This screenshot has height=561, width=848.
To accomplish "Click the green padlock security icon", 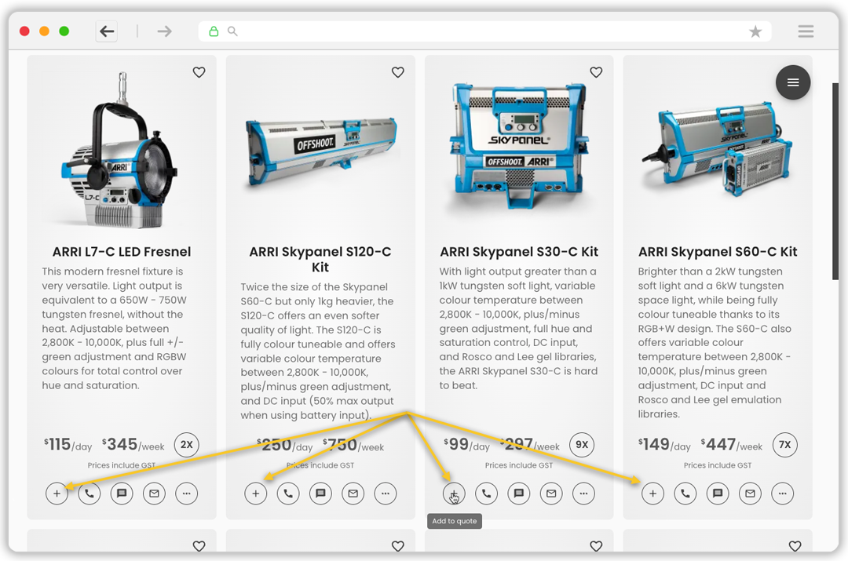I will click(214, 31).
